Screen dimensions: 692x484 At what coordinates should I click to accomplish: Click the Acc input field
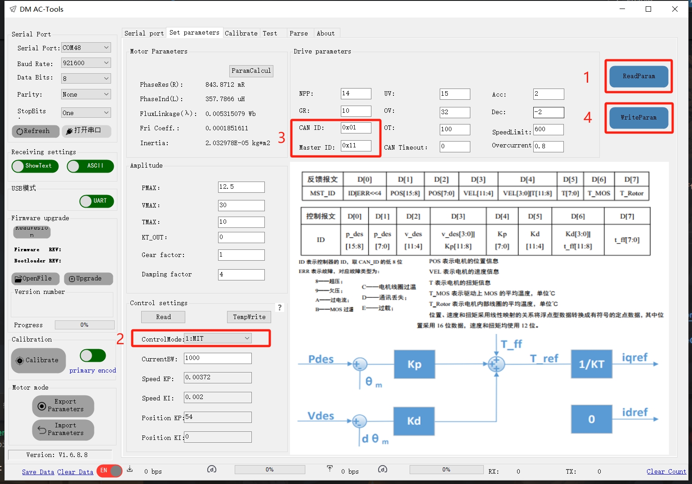point(549,94)
